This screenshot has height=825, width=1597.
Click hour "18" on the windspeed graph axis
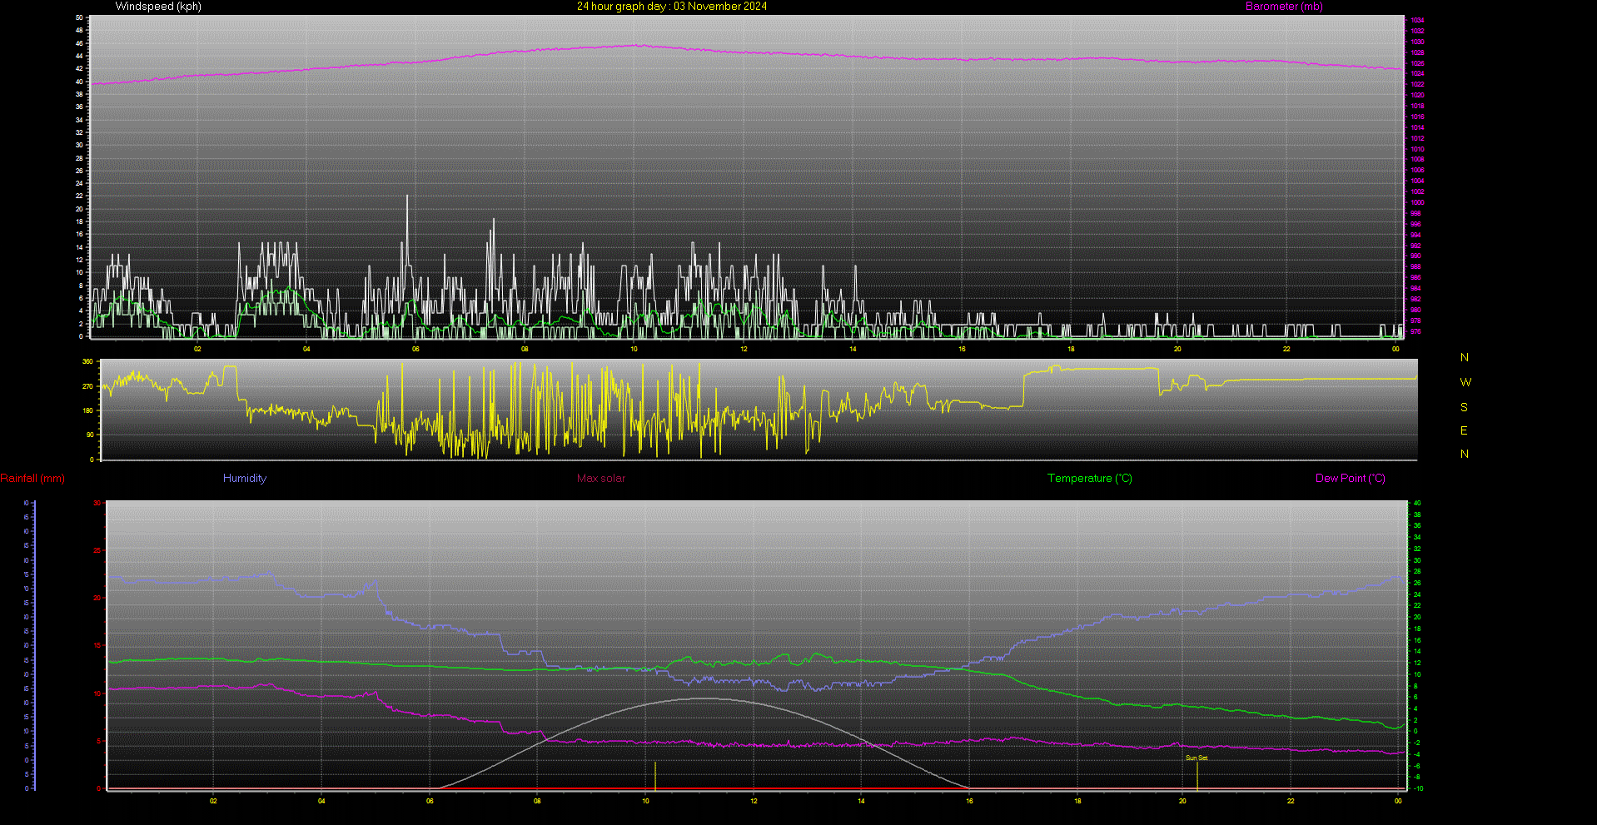(1071, 349)
